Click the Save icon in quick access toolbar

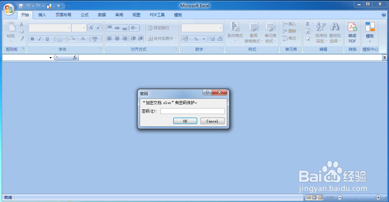(21, 6)
